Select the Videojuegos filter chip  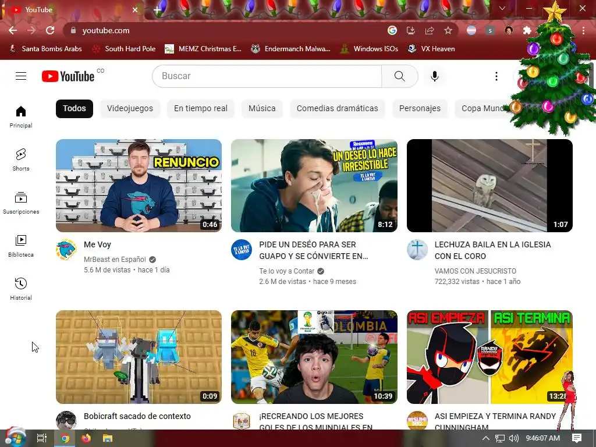click(130, 108)
